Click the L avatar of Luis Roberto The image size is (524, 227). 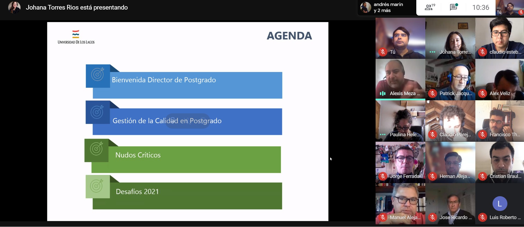500,204
